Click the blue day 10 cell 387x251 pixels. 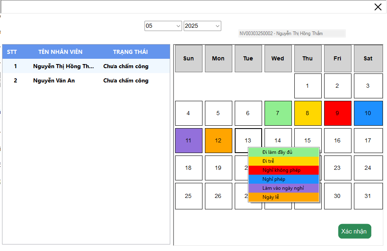tap(368, 113)
